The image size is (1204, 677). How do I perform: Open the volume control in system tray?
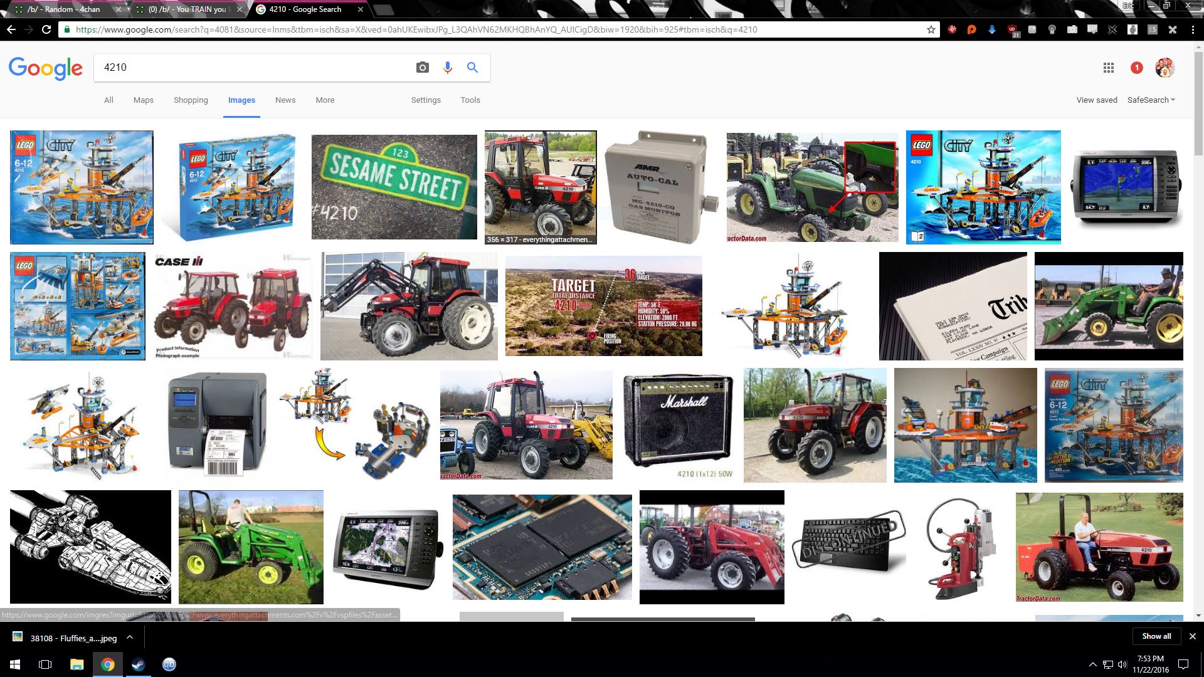[x=1122, y=664]
